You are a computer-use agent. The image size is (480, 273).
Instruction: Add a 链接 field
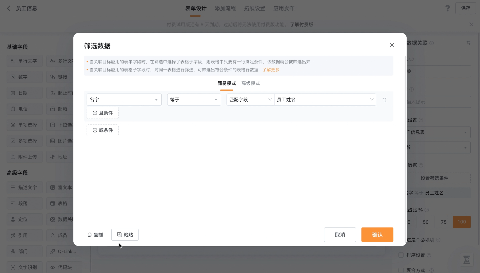(60, 77)
